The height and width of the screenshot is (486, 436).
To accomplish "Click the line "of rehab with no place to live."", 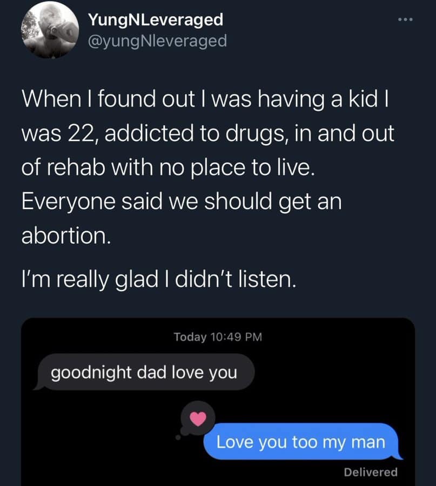I will tap(167, 168).
